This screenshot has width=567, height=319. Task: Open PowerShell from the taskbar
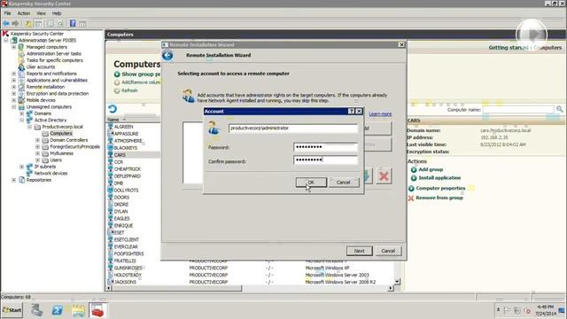coord(57,310)
